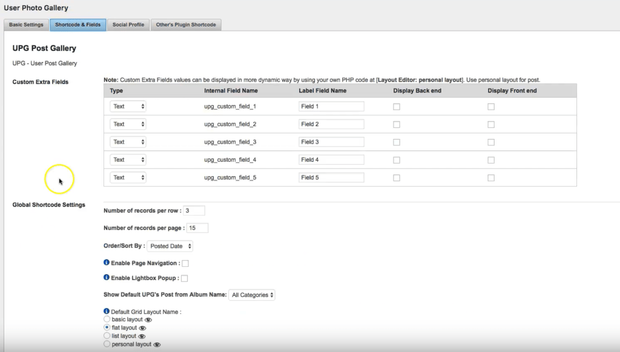Click the Field 1 label input

(x=331, y=106)
